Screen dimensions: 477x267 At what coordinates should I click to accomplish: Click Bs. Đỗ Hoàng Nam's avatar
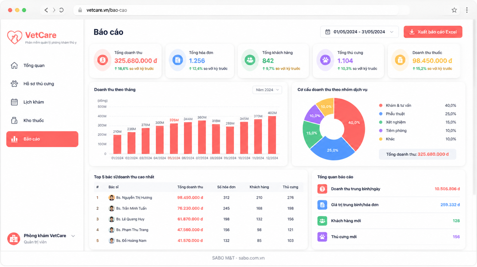coord(111,241)
